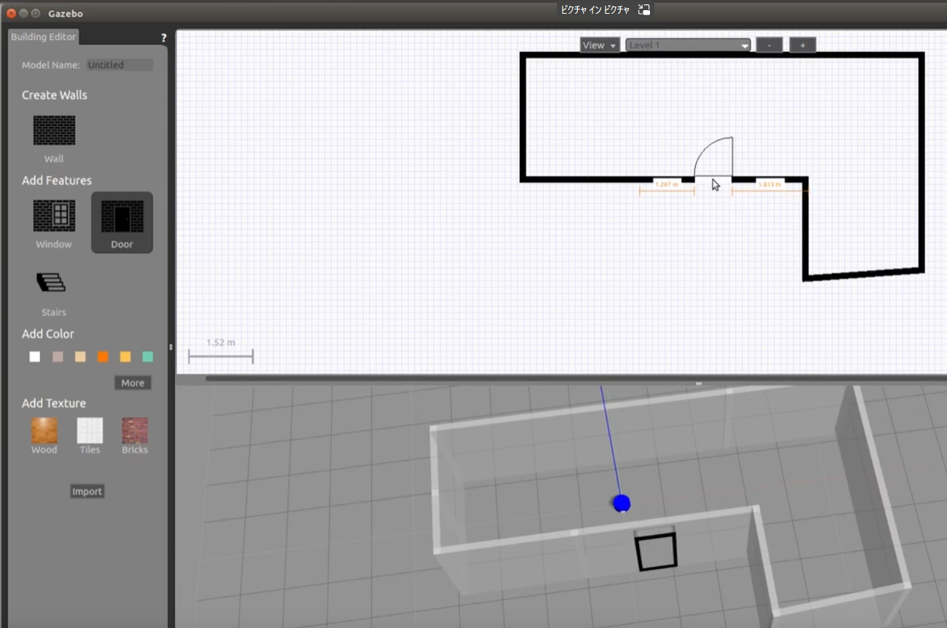The height and width of the screenshot is (628, 947).
Task: Click the Import texture button
Action: (x=87, y=490)
